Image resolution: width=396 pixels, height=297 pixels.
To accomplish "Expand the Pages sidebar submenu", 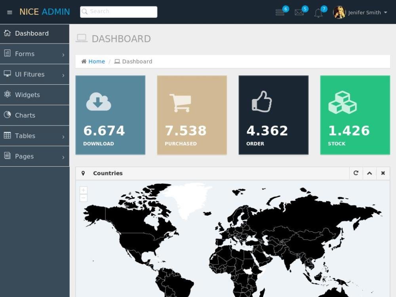I will click(34, 156).
